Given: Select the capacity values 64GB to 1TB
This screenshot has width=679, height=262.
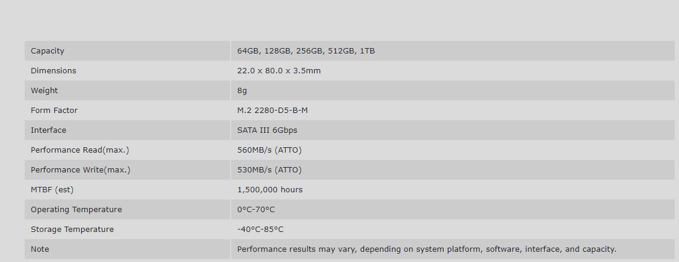Looking at the screenshot, I should point(306,50).
